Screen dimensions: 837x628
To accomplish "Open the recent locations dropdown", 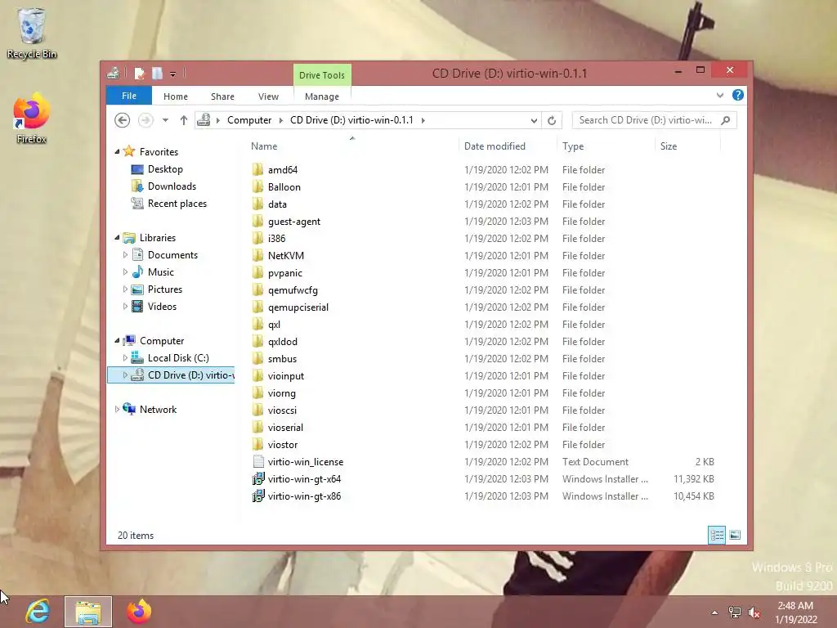I will coord(165,120).
